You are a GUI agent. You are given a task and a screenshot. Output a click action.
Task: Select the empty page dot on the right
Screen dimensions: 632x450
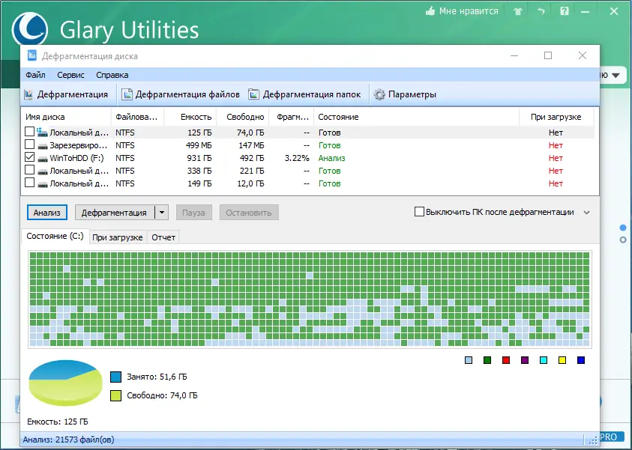pyautogui.click(x=623, y=240)
